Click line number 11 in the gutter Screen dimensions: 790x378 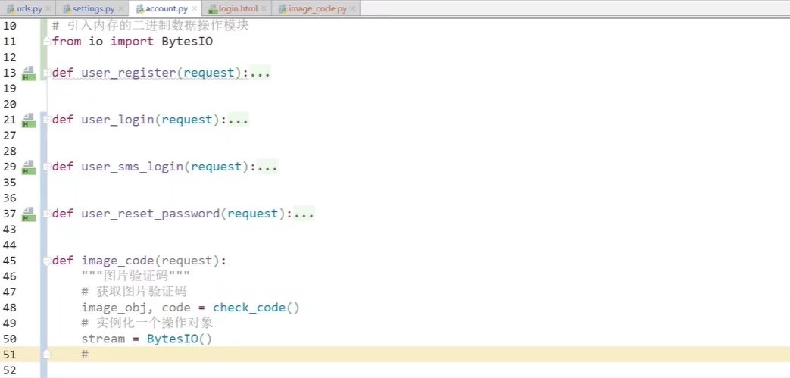pos(10,42)
